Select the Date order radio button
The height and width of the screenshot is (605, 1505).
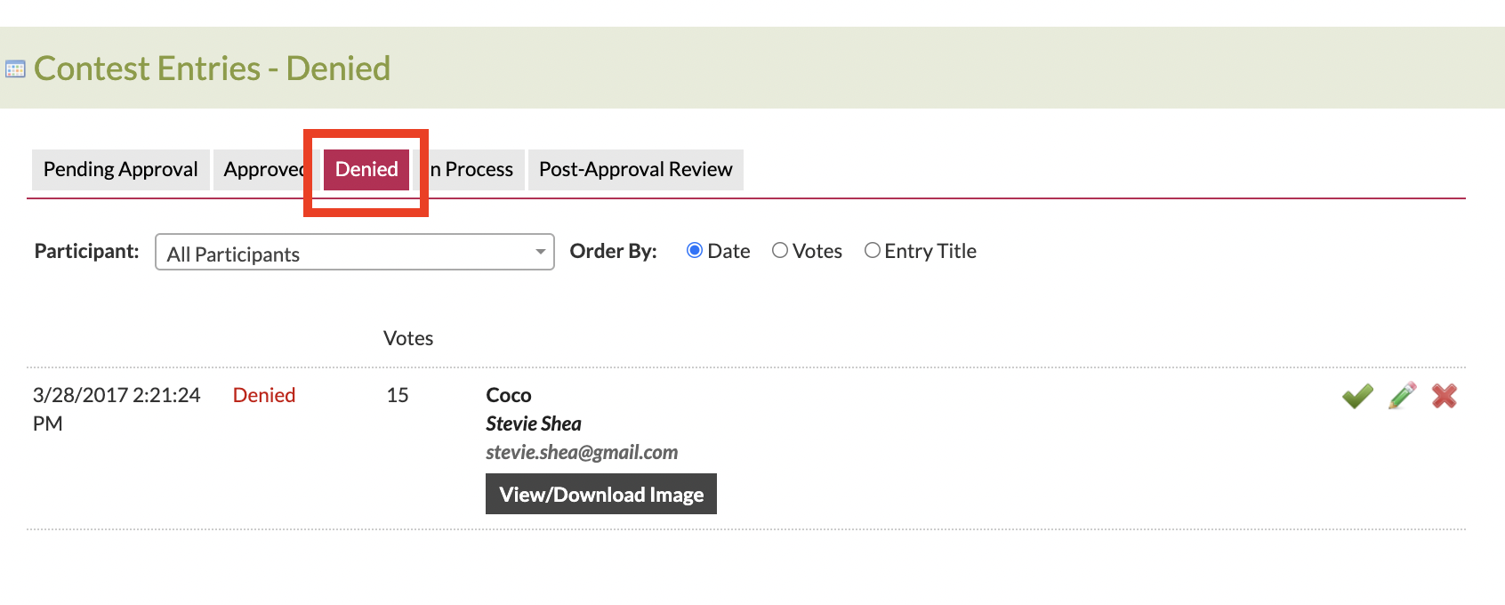695,251
